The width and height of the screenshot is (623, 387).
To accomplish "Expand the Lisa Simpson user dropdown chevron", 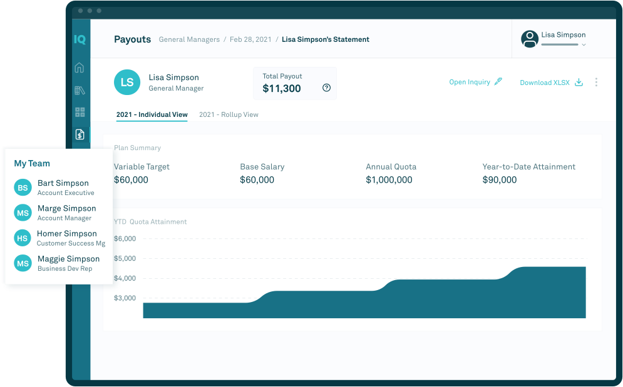I will (x=584, y=45).
